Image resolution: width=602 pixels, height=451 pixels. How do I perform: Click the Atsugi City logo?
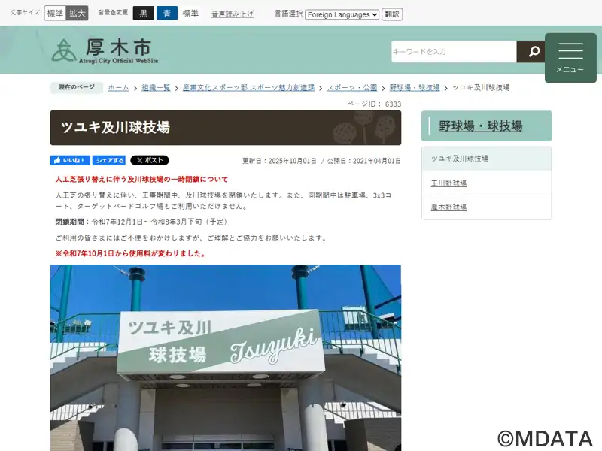105,50
